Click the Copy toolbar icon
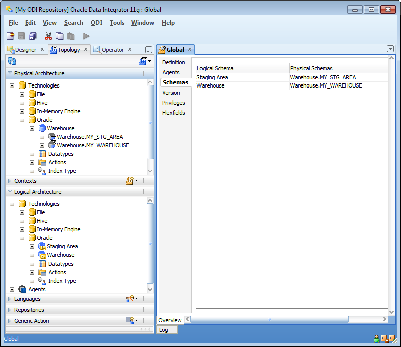Screen dimensions: 401x347 [x=60, y=36]
